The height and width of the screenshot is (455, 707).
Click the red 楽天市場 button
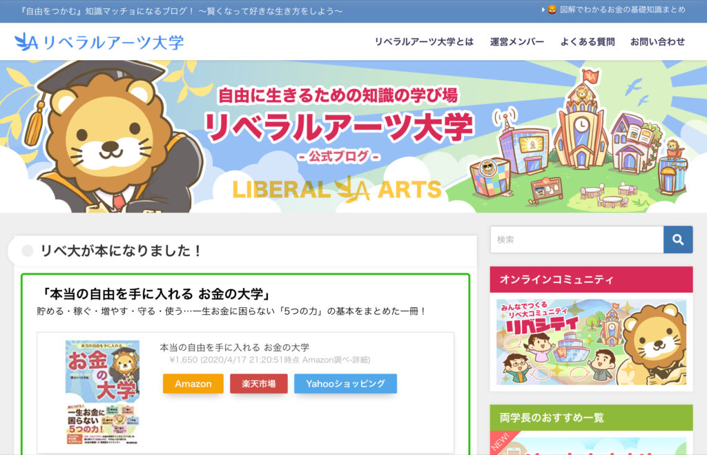pos(259,384)
